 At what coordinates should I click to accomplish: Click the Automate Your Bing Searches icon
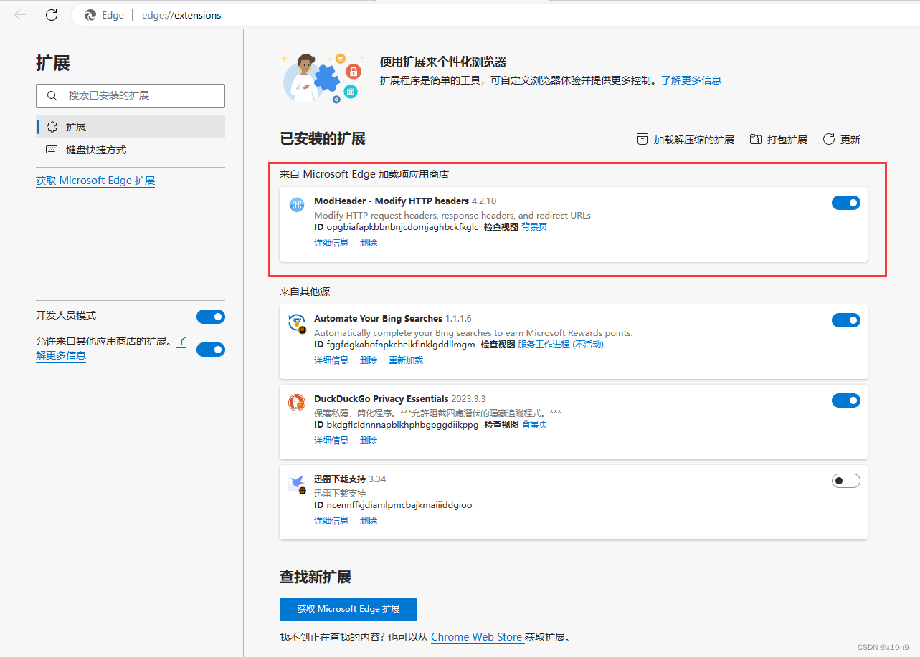coord(297,323)
